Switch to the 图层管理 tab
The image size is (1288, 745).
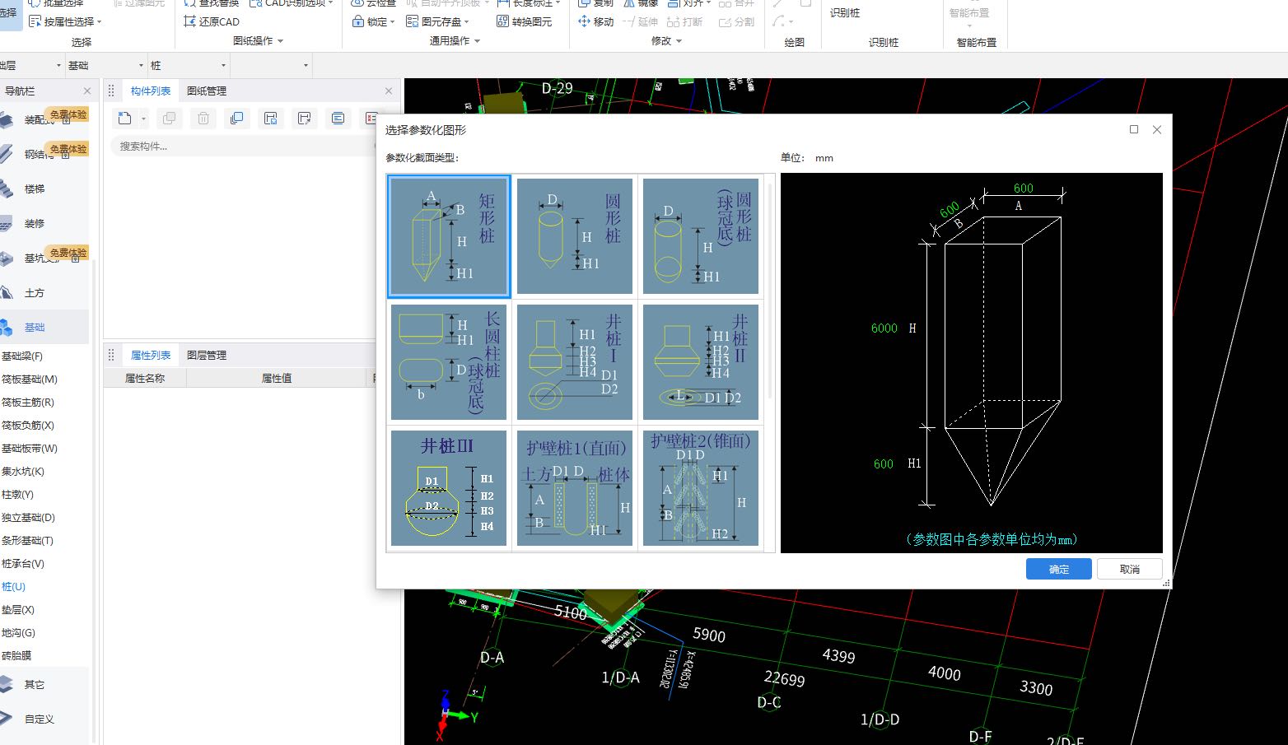[207, 355]
